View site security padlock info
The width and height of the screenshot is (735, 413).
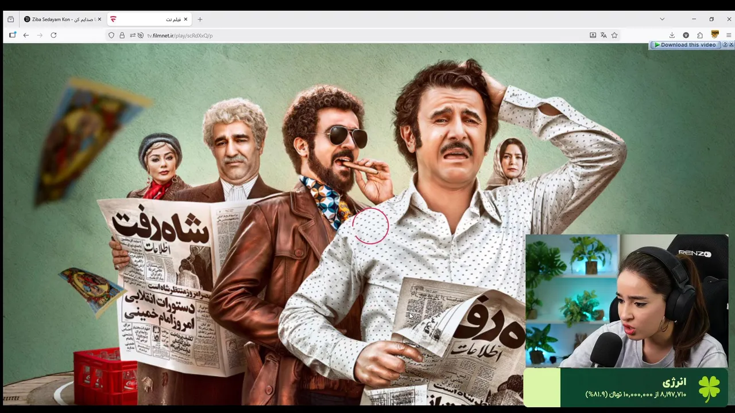click(122, 35)
